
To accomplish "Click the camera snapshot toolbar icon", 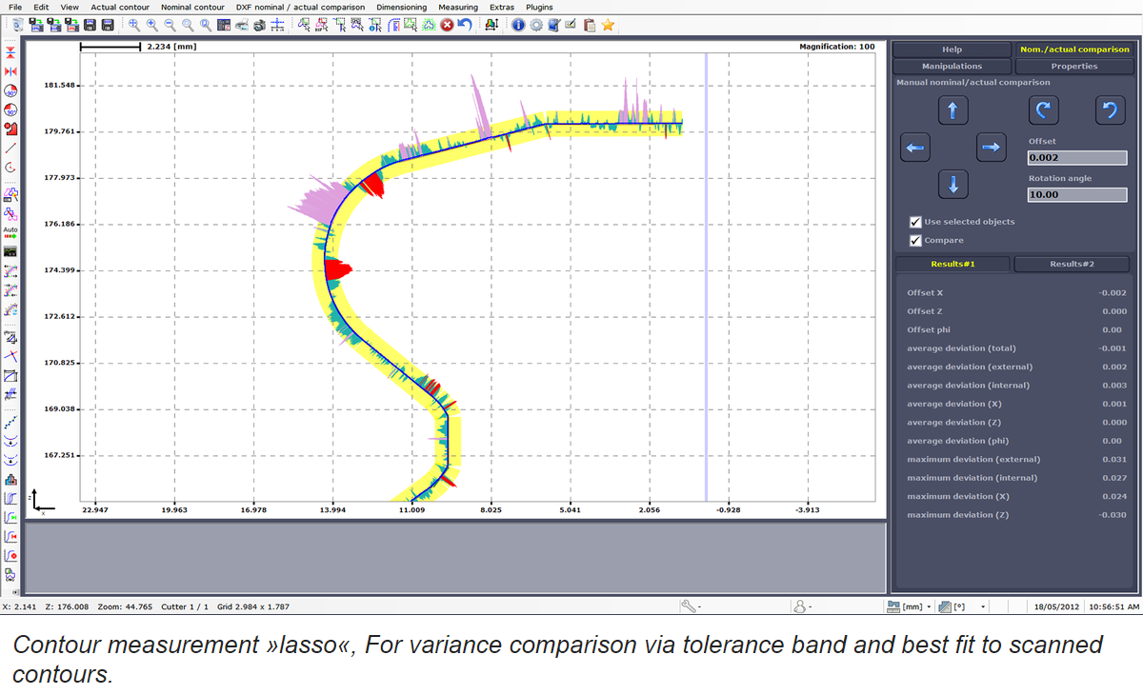I will pos(259,25).
